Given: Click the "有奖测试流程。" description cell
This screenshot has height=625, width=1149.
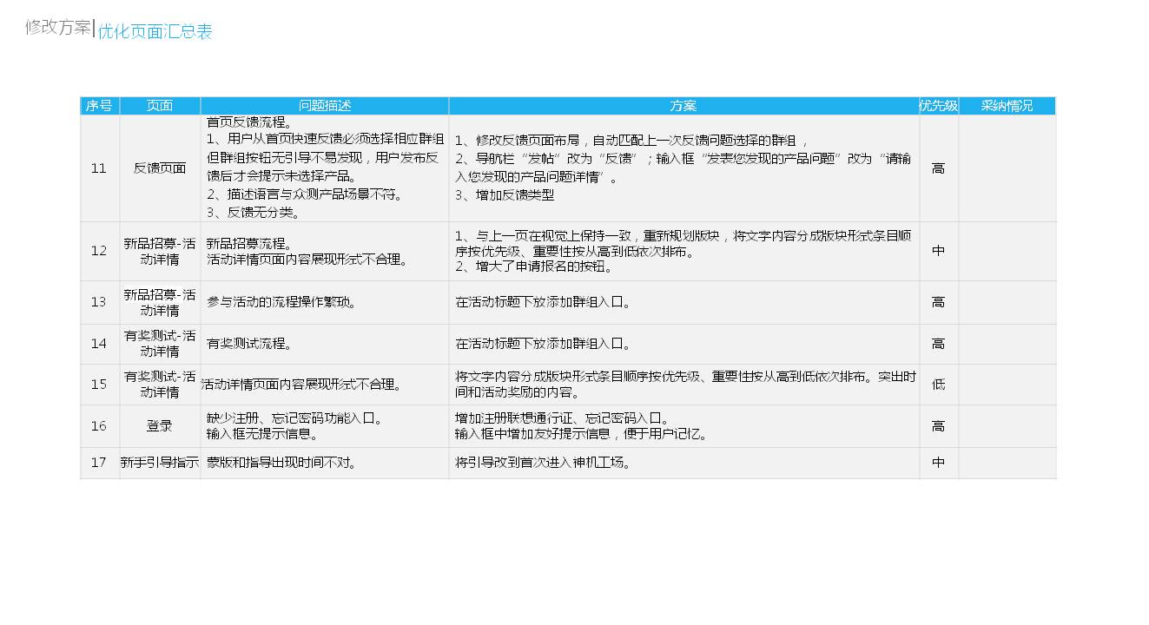Looking at the screenshot, I should [325, 344].
